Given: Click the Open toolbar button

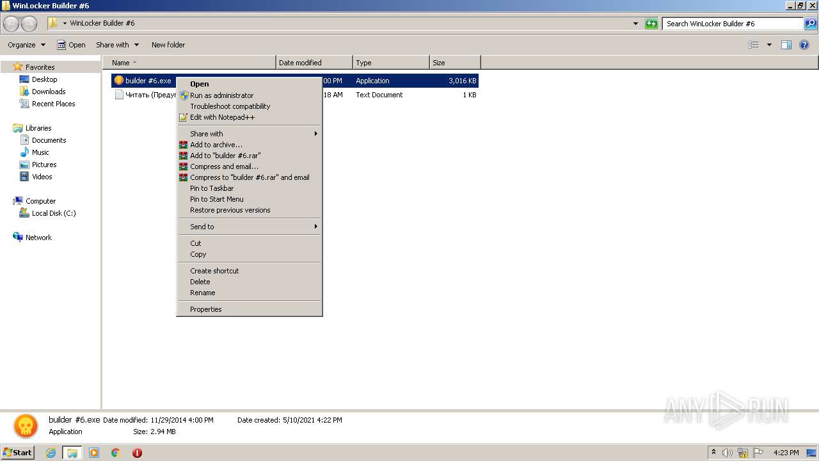Looking at the screenshot, I should [71, 45].
